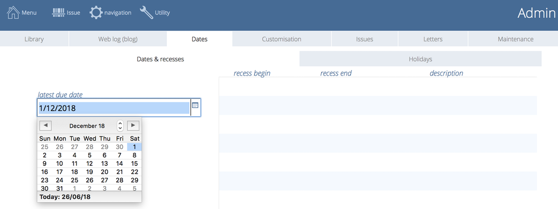Open the Issue barcode icon

click(59, 13)
